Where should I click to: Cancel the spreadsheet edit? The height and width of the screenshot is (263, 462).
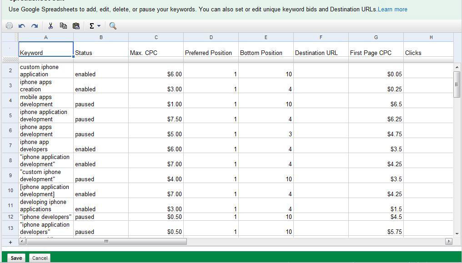pyautogui.click(x=40, y=258)
